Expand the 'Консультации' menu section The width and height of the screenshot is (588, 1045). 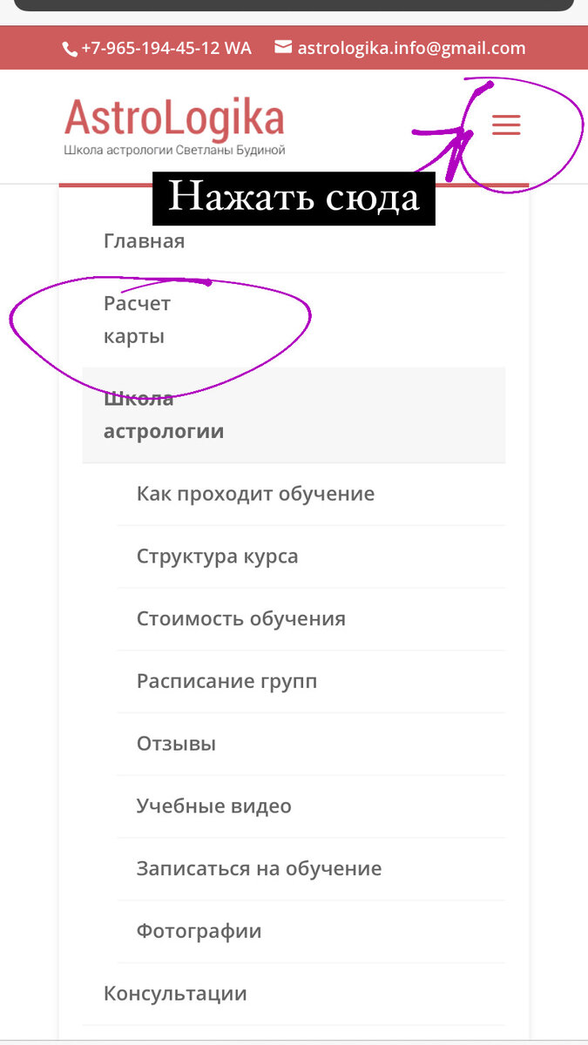(x=175, y=993)
